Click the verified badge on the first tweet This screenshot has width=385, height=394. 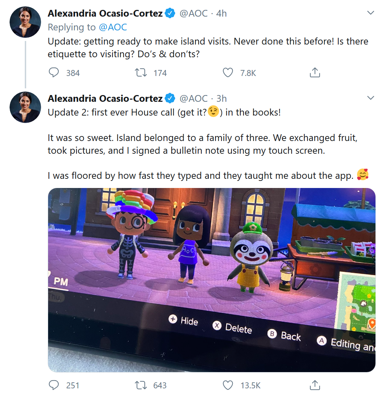click(171, 13)
